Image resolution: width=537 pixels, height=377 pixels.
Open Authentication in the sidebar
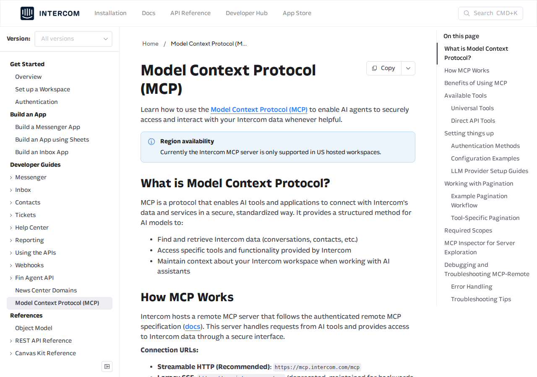36,102
